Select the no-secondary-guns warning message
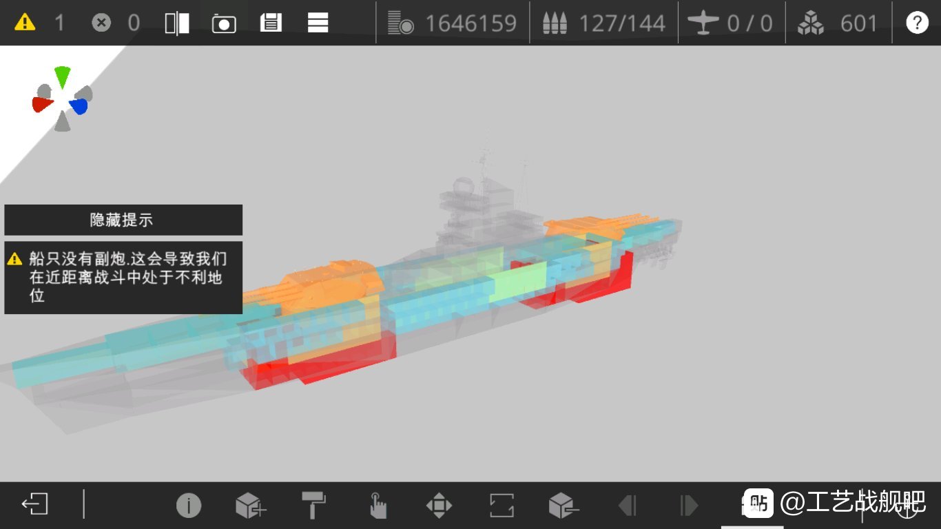Image resolution: width=941 pixels, height=529 pixels. tap(123, 278)
